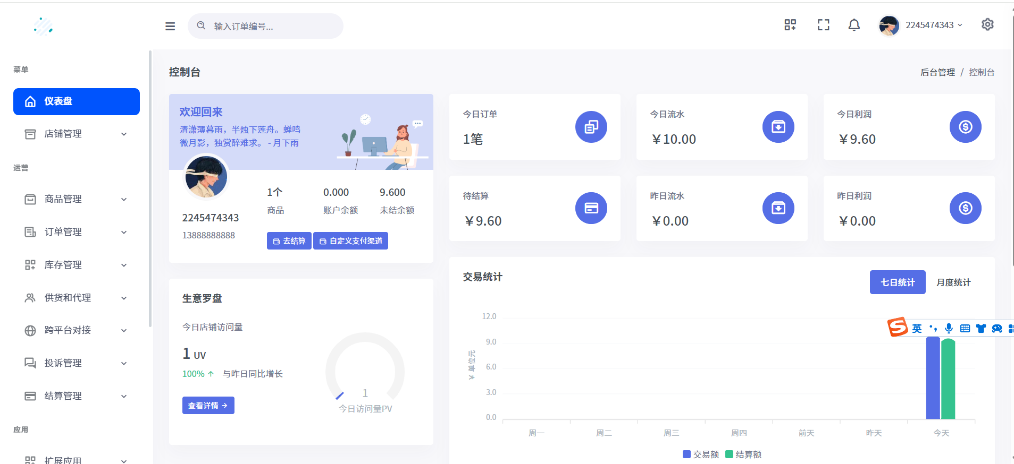Expand the 订单管理 menu chevron
This screenshot has width=1014, height=464.
point(124,233)
